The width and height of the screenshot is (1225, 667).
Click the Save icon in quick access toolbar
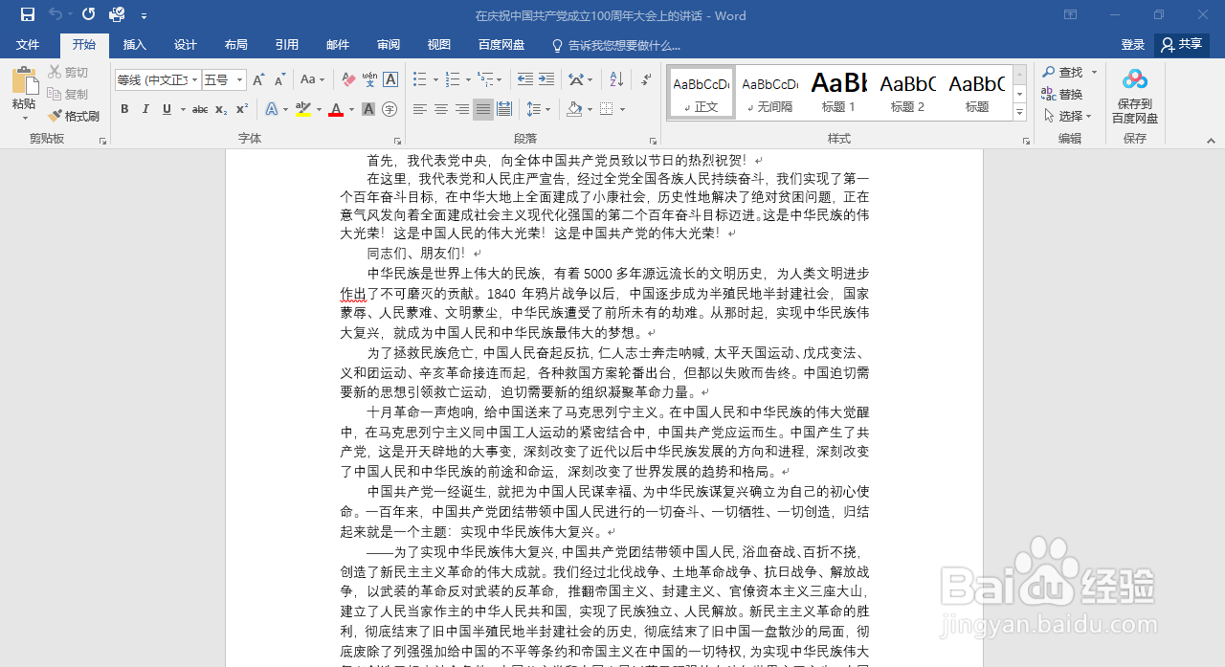(27, 14)
